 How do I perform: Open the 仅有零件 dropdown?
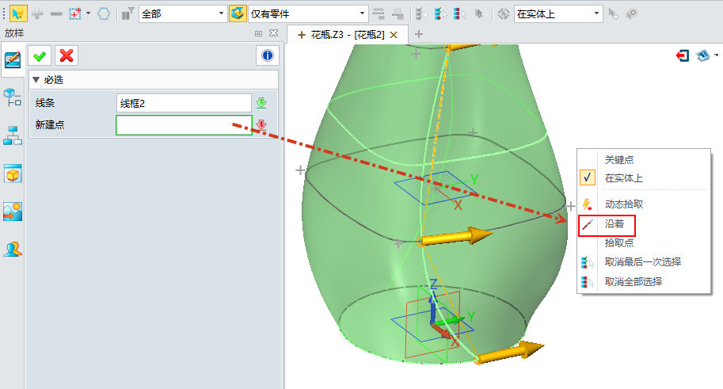click(x=308, y=13)
